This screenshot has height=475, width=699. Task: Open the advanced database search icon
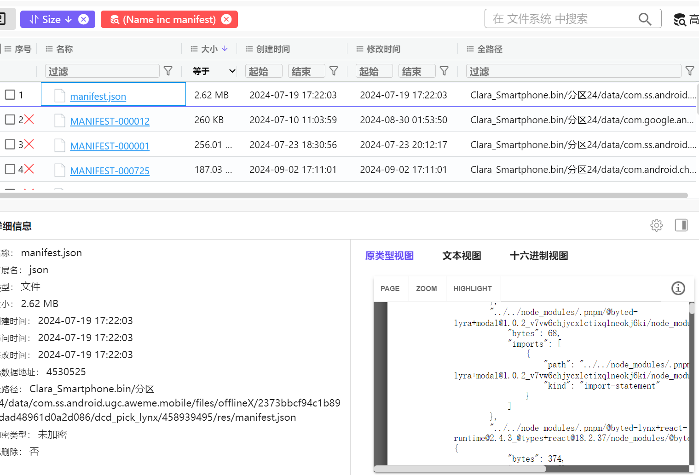tap(680, 19)
